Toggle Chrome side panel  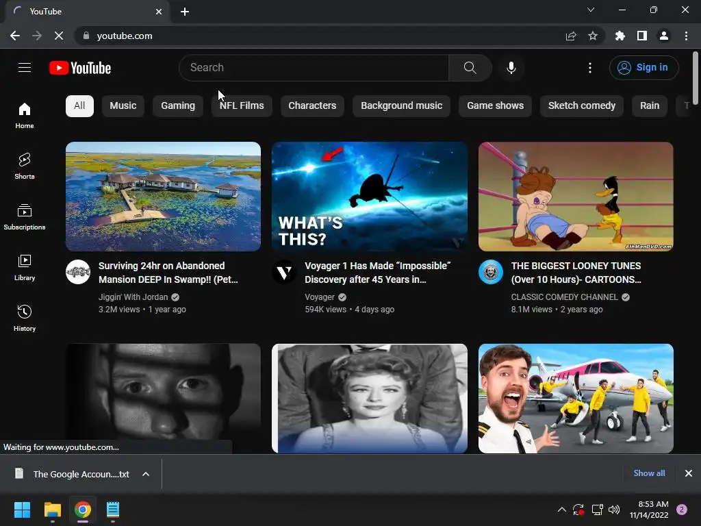coord(642,36)
